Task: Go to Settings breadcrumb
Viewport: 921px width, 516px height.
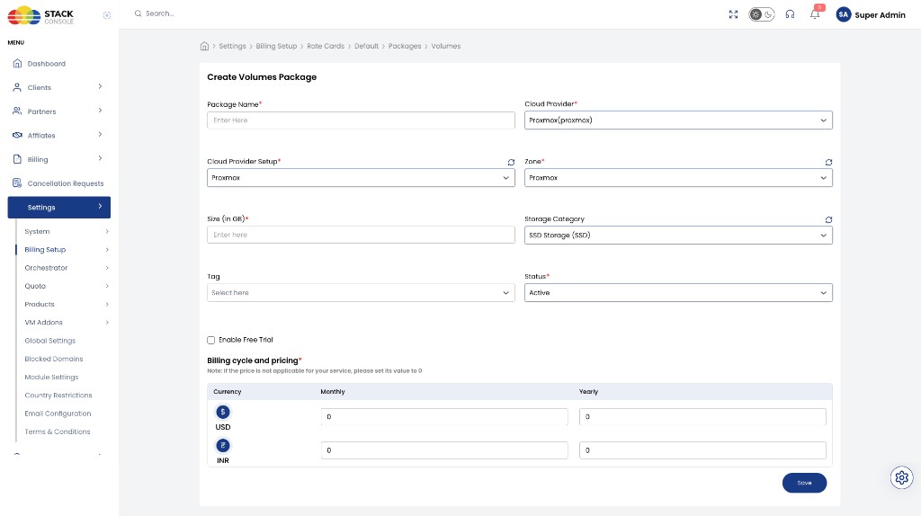Action: 233,46
